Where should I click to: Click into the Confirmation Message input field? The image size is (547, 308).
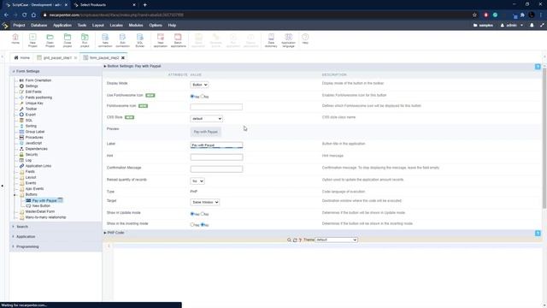(216, 169)
